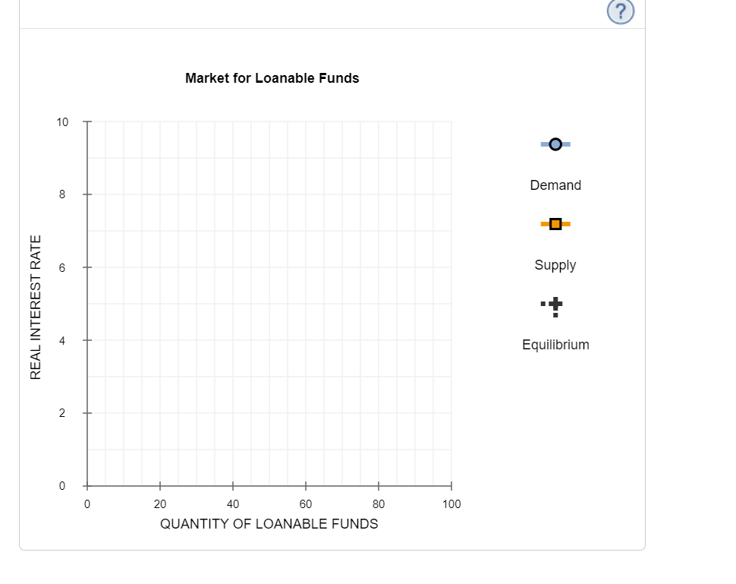Click the 80 tick label on the quantity axis
Image resolution: width=736 pixels, height=584 pixels.
(379, 504)
